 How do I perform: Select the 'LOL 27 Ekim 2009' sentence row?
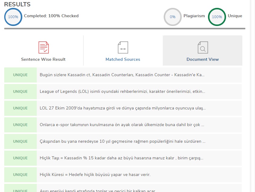(x=122, y=108)
